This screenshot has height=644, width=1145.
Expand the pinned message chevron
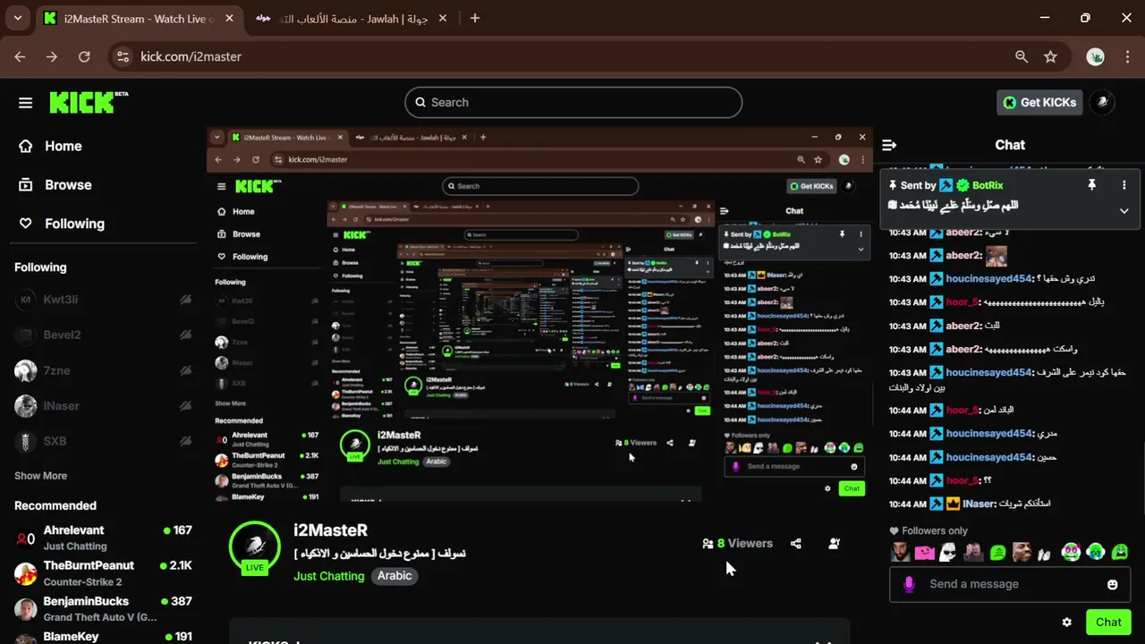pyautogui.click(x=1124, y=211)
